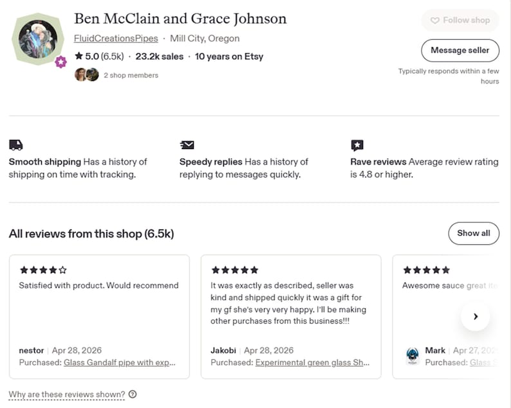Click the Message seller button
This screenshot has width=511, height=408.
pyautogui.click(x=460, y=50)
